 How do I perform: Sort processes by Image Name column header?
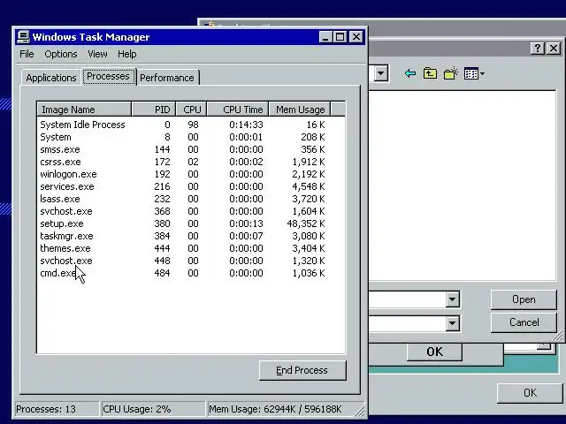[84, 110]
